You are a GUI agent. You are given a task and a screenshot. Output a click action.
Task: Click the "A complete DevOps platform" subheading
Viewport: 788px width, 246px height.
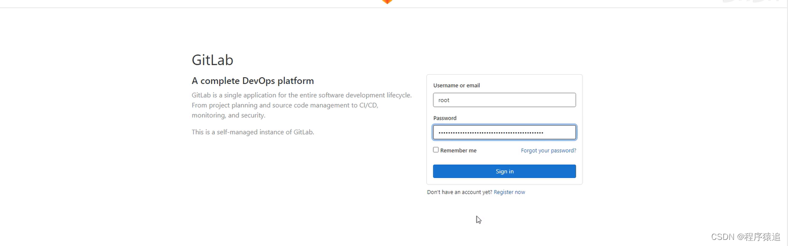[x=252, y=81]
